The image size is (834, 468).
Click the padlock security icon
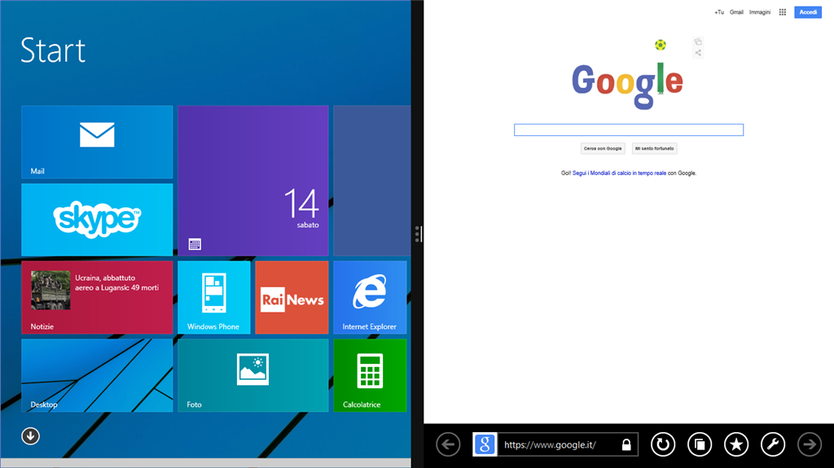(x=626, y=444)
